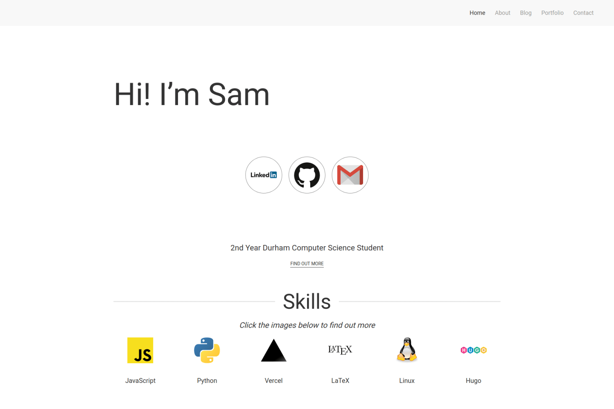Navigate to the Contact page

click(583, 13)
